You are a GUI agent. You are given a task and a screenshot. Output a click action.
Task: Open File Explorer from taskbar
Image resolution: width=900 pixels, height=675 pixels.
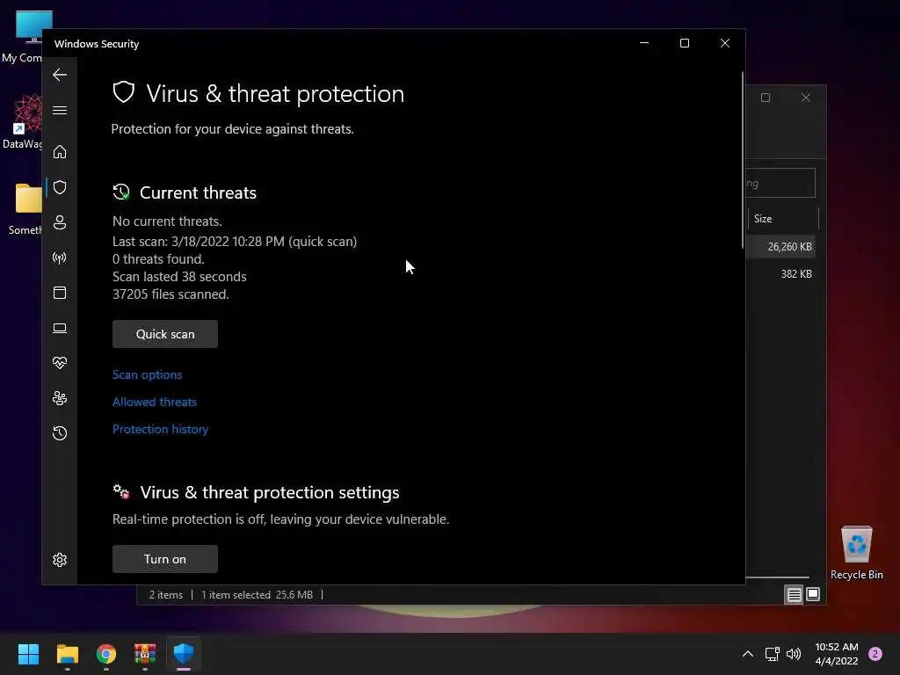pos(67,654)
